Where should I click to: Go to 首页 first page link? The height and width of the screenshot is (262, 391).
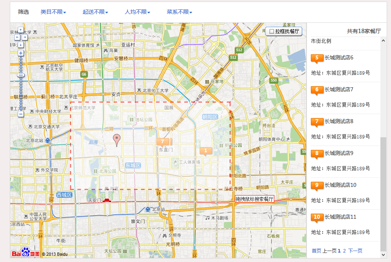(x=316, y=251)
